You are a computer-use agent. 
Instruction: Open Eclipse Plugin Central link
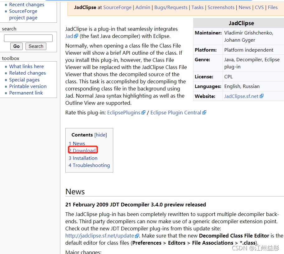pyautogui.click(x=176, y=113)
